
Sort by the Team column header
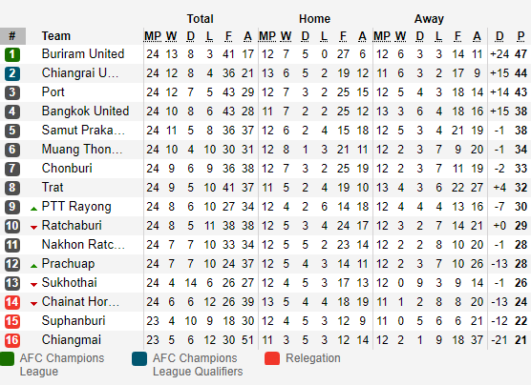tap(56, 36)
